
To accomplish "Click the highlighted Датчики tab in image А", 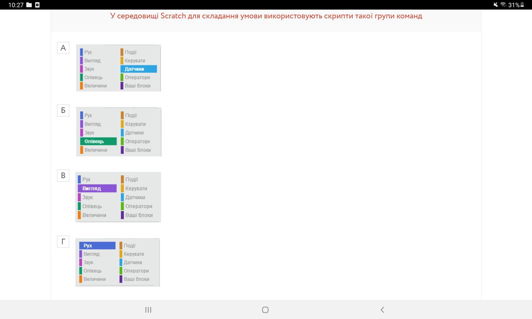I will [x=139, y=69].
